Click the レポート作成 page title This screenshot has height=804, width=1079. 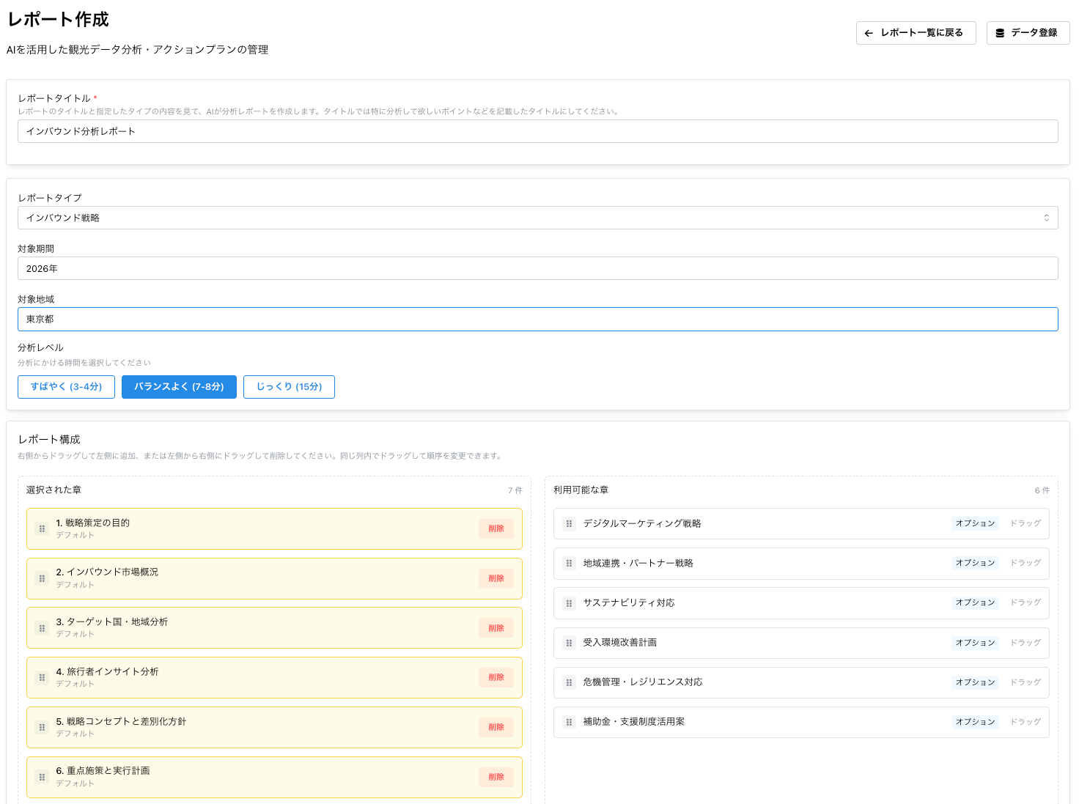[58, 20]
